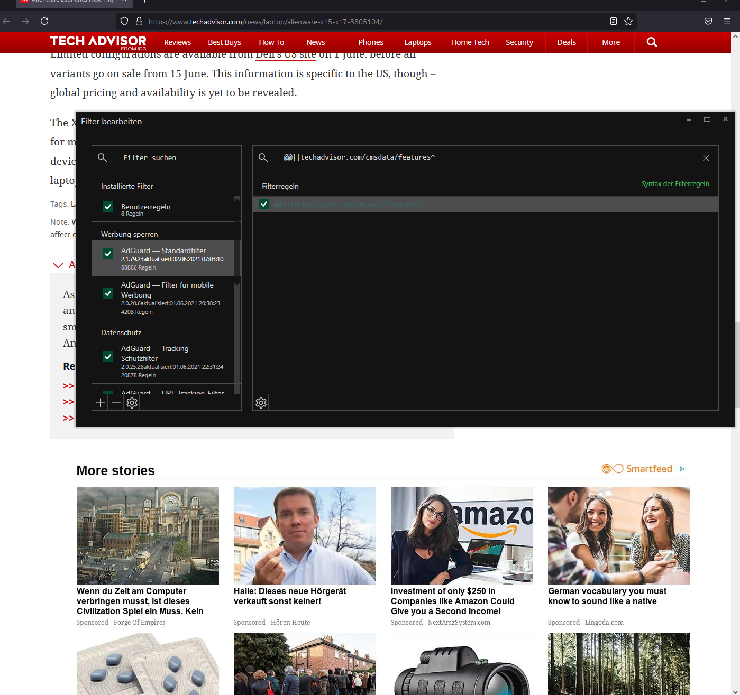Viewport: 740px width, 695px height.
Task: Disable the Benutzerregeln filter
Action: (107, 208)
